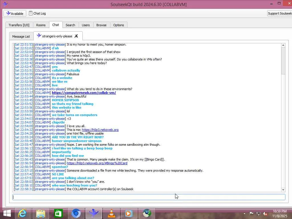
Task: Open the h0p3.nekoweb.org link
Action: click(100, 130)
